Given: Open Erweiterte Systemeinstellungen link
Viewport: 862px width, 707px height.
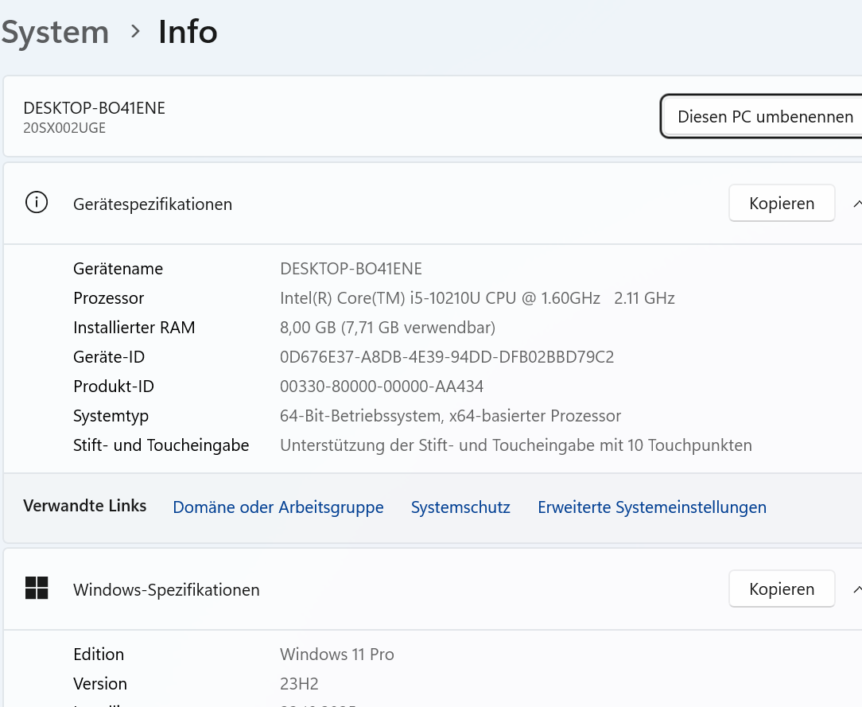Looking at the screenshot, I should click(x=652, y=507).
